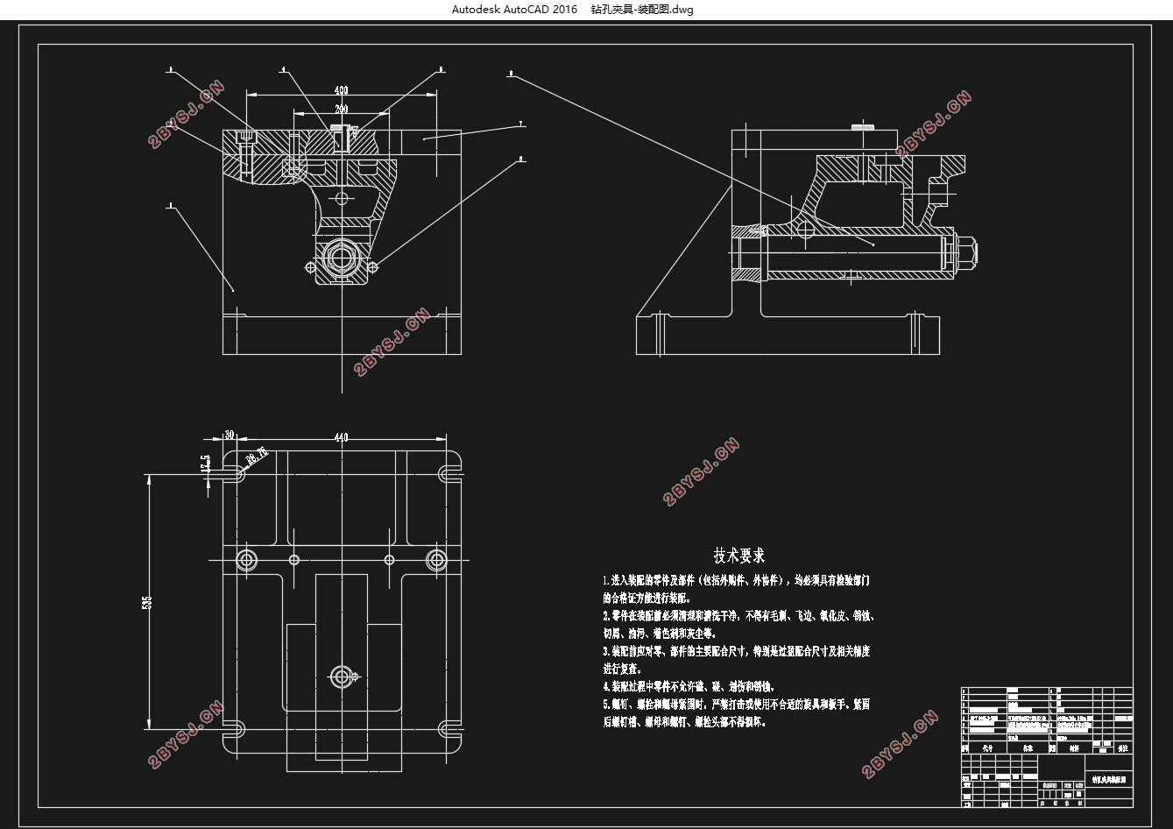Click part balloon number 7 label
This screenshot has height=829, width=1173.
click(521, 124)
